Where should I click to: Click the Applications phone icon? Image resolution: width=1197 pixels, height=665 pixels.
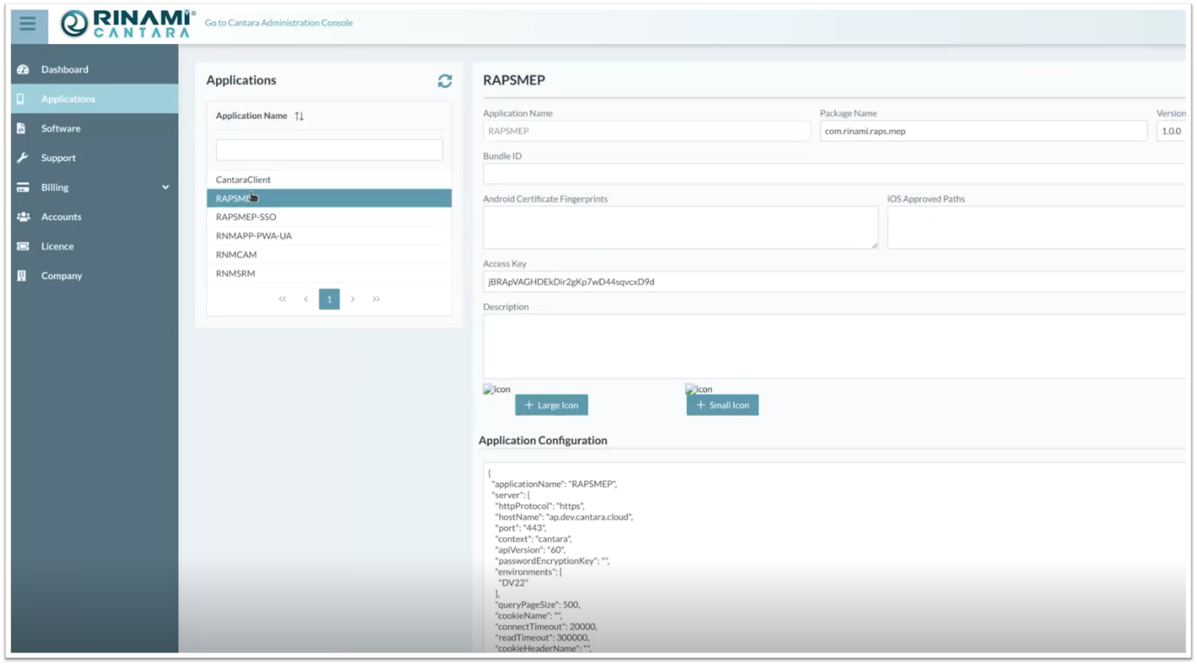pyautogui.click(x=21, y=99)
